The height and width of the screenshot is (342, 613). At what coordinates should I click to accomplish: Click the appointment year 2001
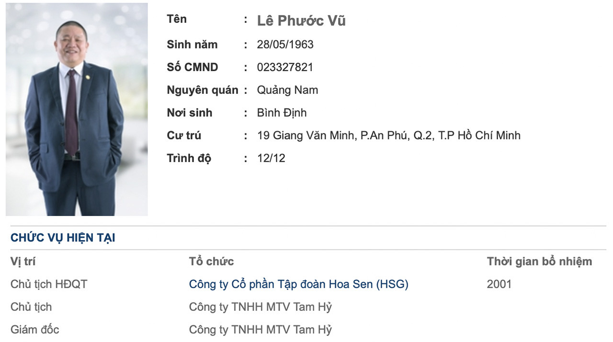pyautogui.click(x=499, y=284)
